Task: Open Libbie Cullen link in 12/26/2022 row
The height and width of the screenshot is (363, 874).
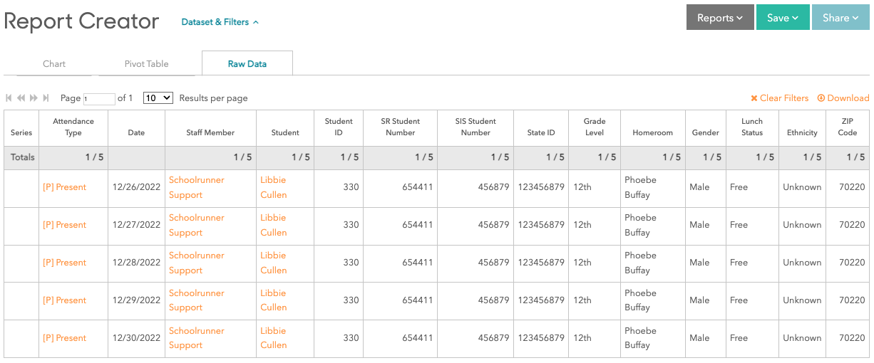Action: coord(274,187)
